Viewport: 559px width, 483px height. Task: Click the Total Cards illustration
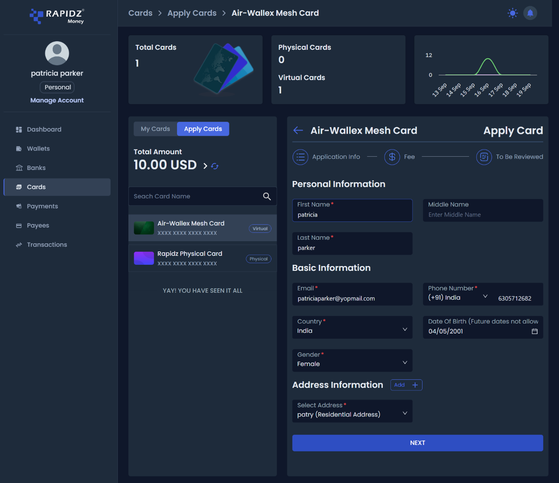pos(224,68)
